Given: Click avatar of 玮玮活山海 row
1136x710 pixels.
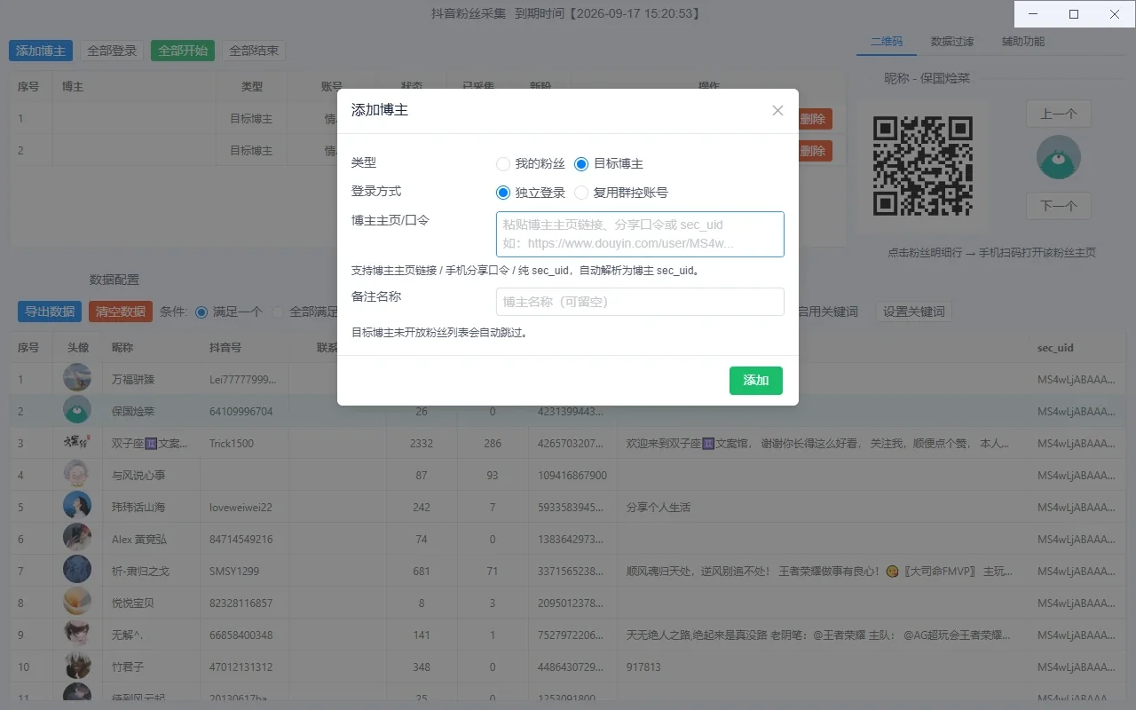Looking at the screenshot, I should click(x=77, y=506).
